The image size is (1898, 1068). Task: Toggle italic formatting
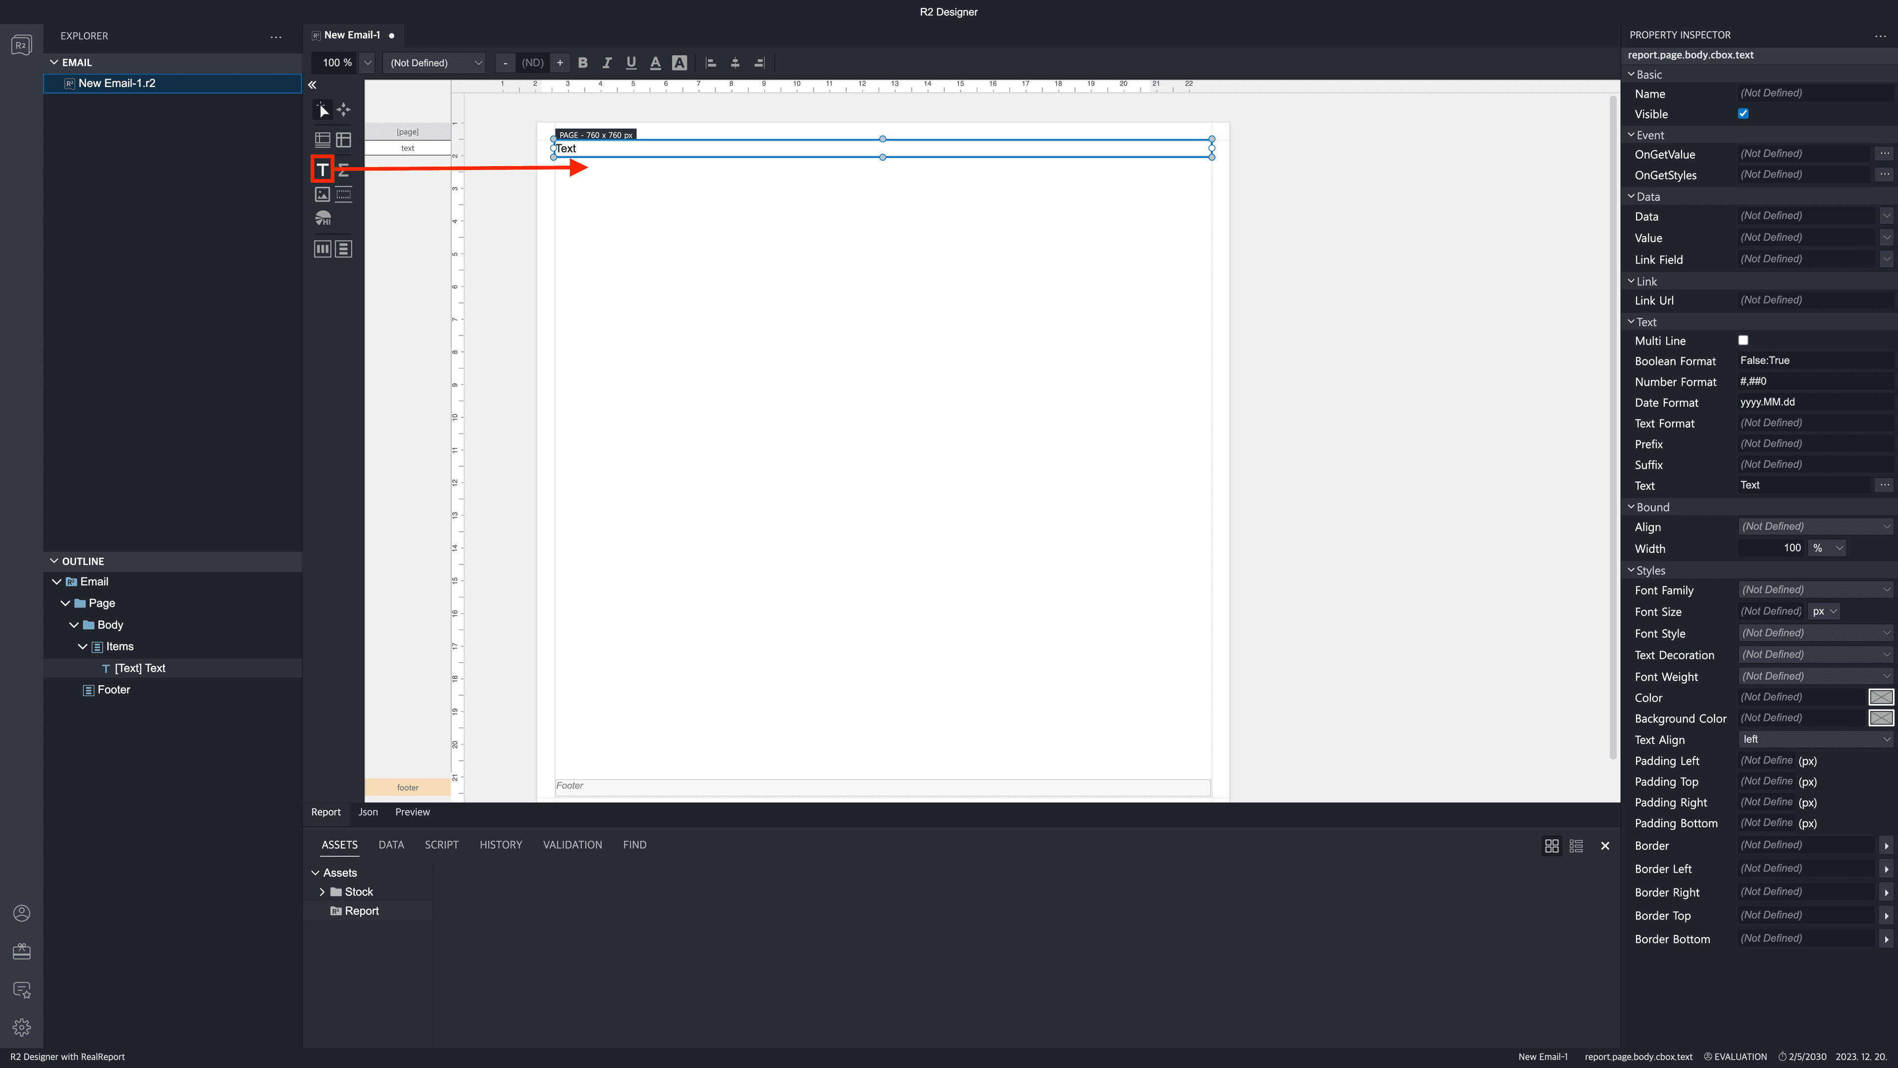click(607, 63)
